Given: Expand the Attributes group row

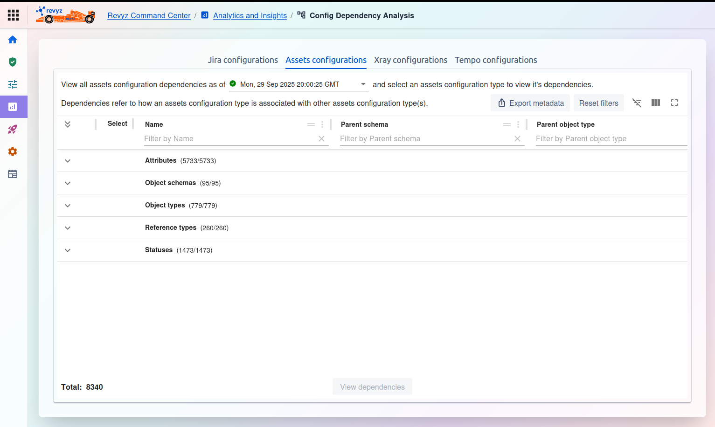Looking at the screenshot, I should [68, 161].
